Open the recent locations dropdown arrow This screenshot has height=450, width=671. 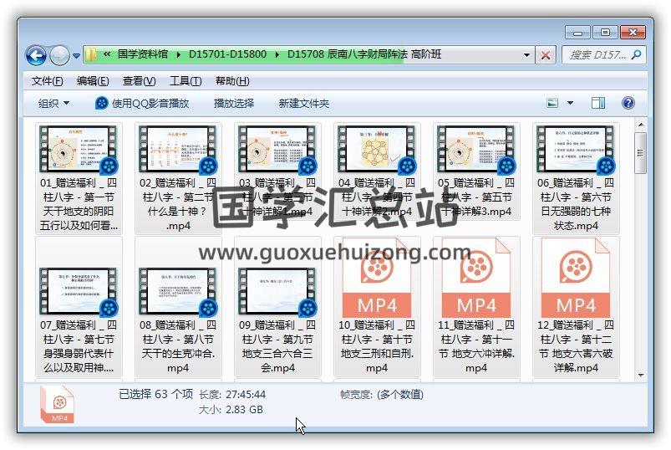76,56
